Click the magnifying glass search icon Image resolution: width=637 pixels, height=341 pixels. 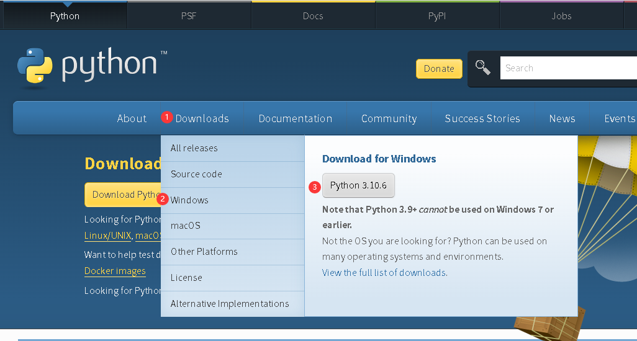[482, 68]
